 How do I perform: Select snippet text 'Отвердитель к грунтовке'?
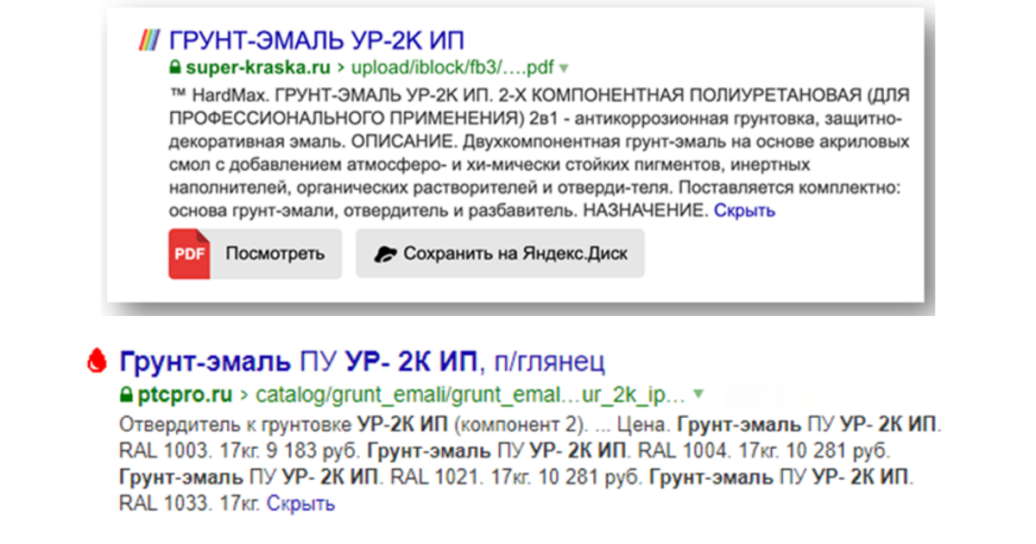pyautogui.click(x=236, y=426)
